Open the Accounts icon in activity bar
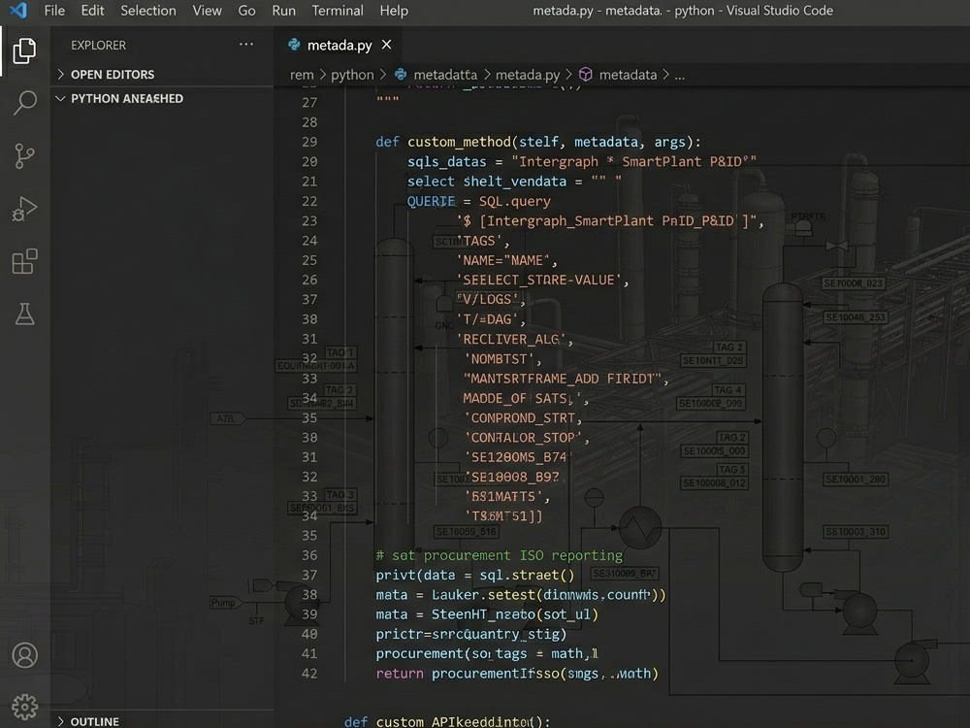 tap(25, 655)
